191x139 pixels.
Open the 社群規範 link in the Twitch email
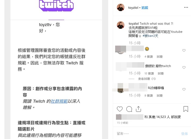click(x=59, y=101)
